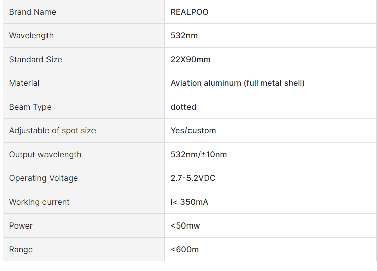The height and width of the screenshot is (271, 377).
Task: Select the REALPOO brand value
Action: (x=190, y=12)
